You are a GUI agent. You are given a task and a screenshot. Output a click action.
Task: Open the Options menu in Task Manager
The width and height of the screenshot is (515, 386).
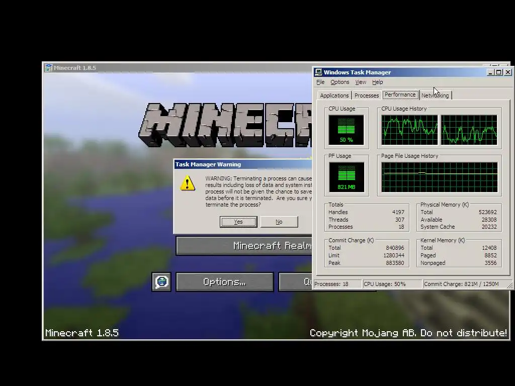click(x=339, y=82)
